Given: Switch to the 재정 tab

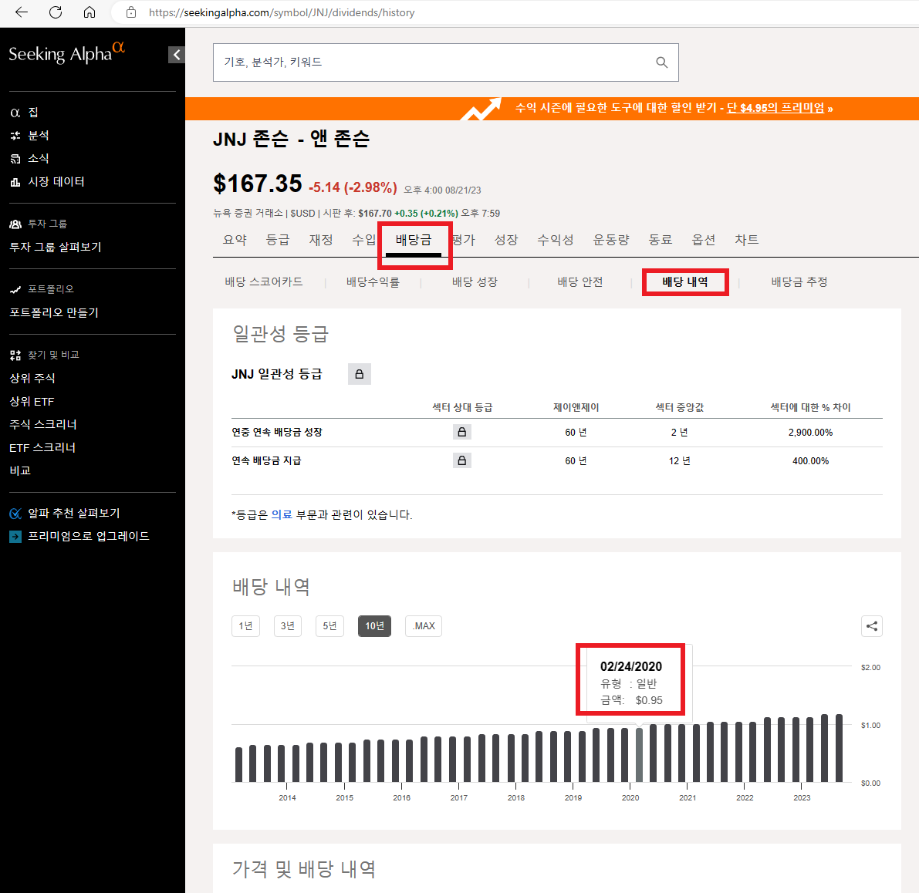Looking at the screenshot, I should 321,240.
